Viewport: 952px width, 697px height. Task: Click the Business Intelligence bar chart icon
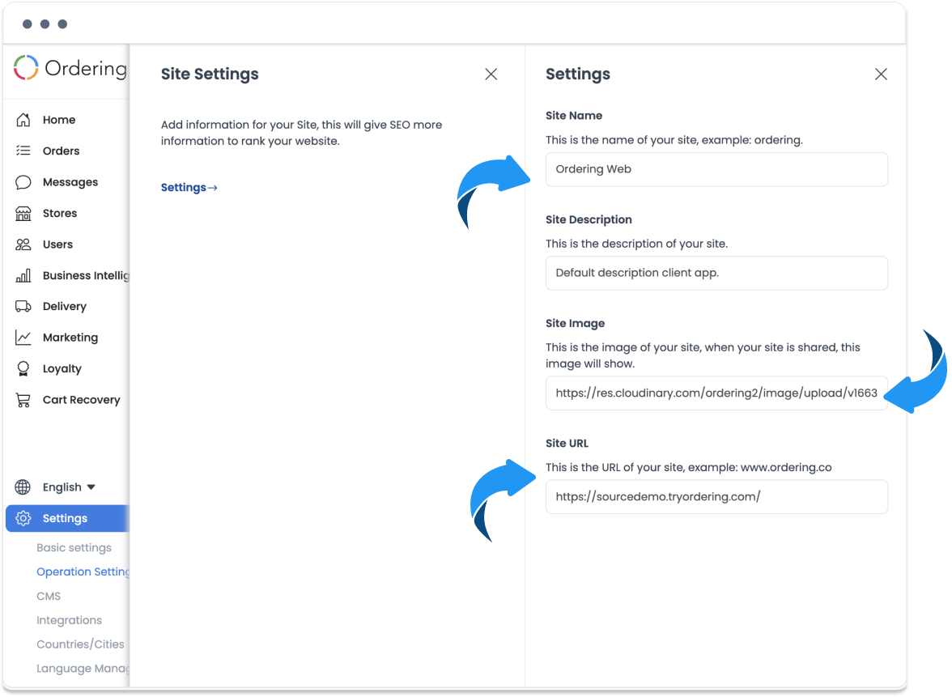click(23, 275)
